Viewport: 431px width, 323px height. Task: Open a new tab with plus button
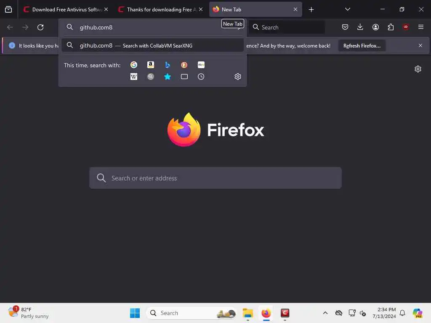point(311,10)
